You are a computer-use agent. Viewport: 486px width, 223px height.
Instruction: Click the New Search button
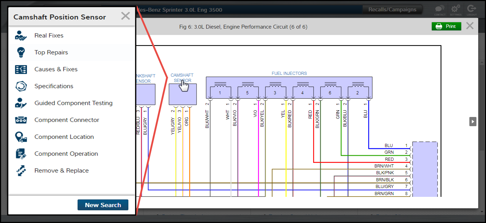point(103,205)
